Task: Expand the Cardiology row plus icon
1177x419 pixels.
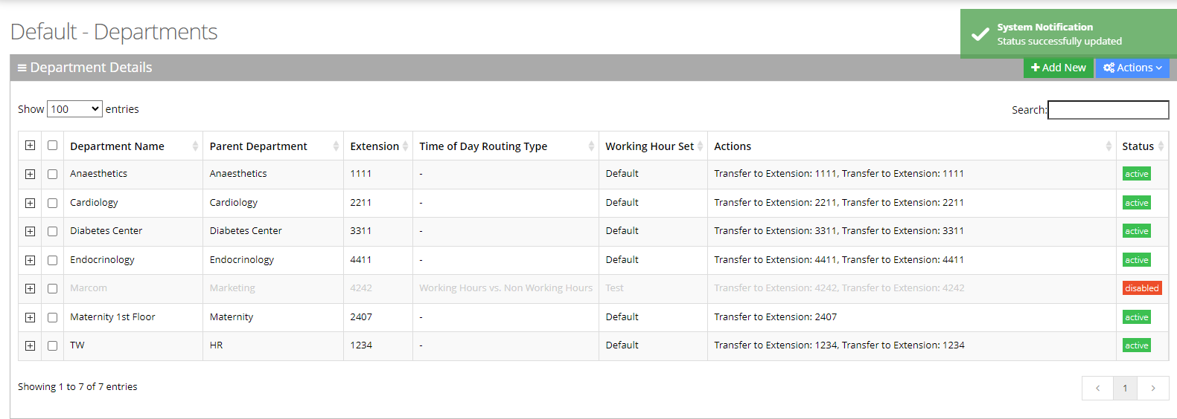Action: (30, 203)
